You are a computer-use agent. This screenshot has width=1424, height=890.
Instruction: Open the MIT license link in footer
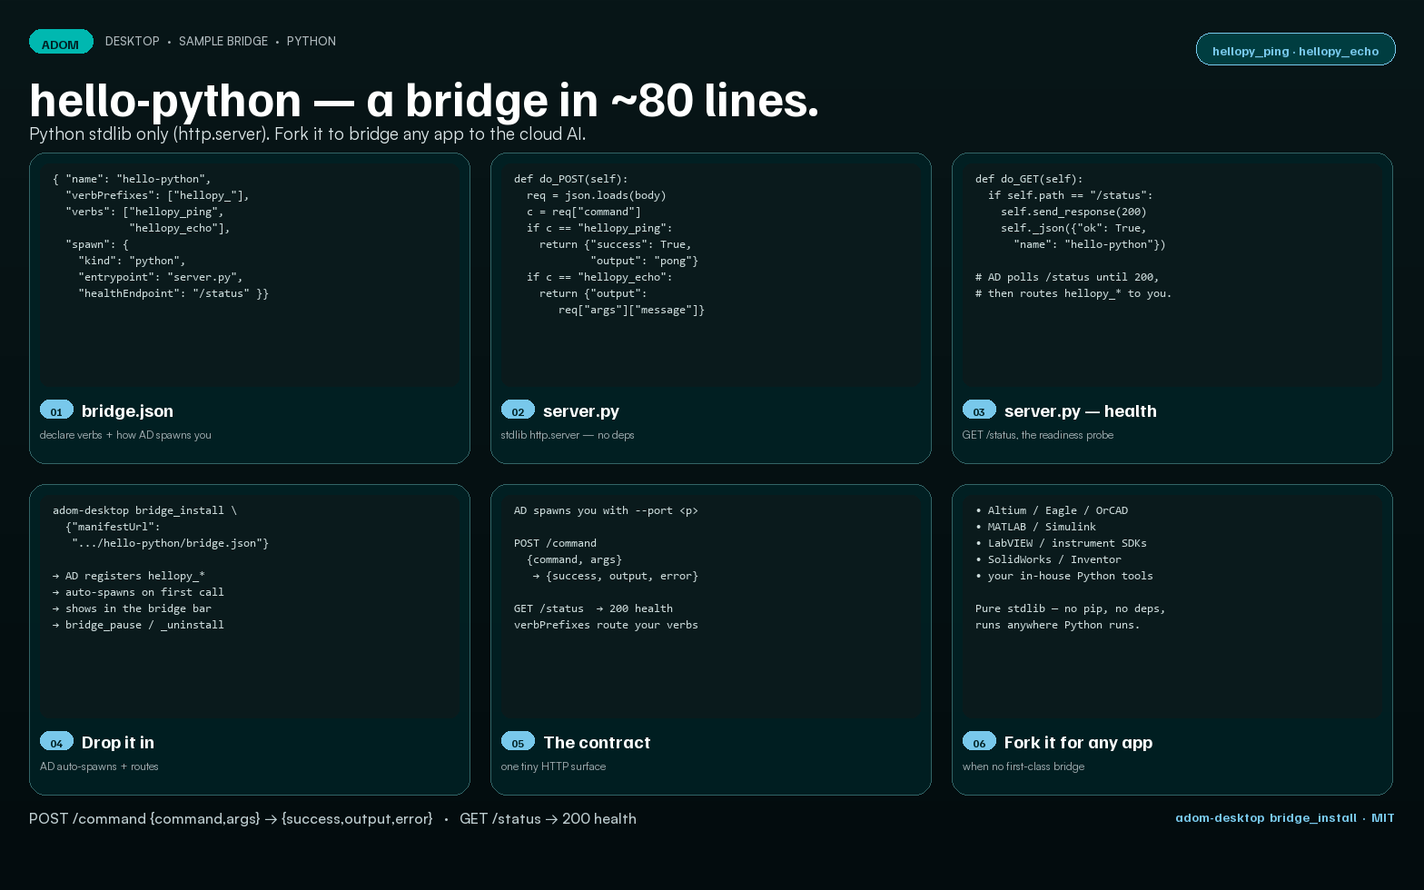pyautogui.click(x=1383, y=818)
